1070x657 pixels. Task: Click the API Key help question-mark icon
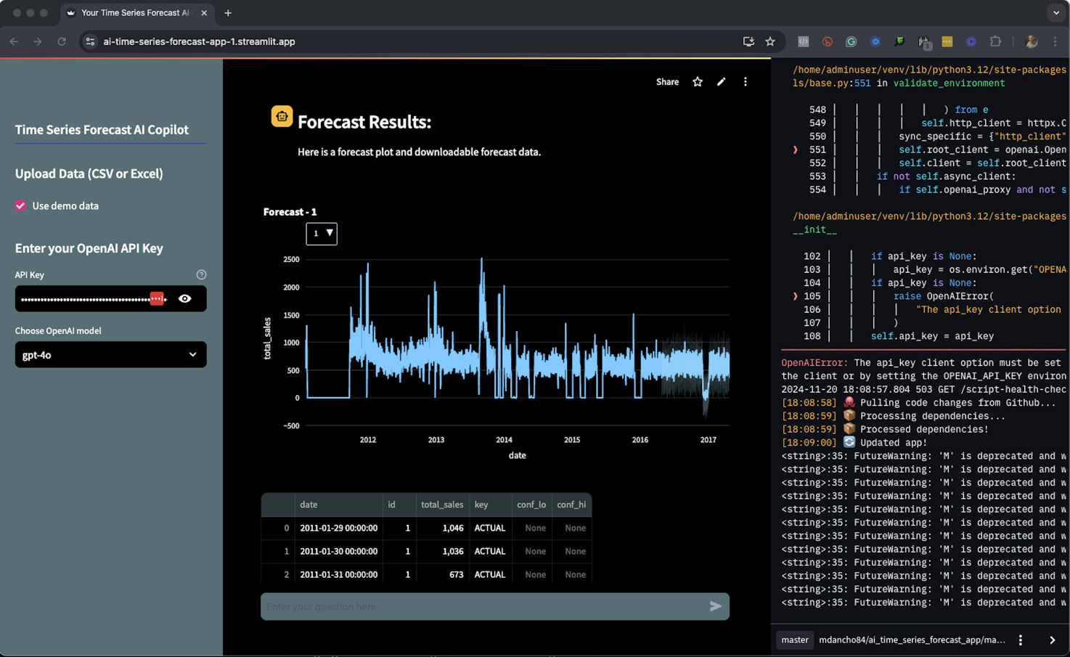(201, 274)
